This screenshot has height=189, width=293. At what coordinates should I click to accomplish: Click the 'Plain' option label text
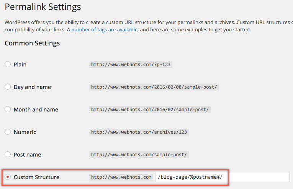20,65
